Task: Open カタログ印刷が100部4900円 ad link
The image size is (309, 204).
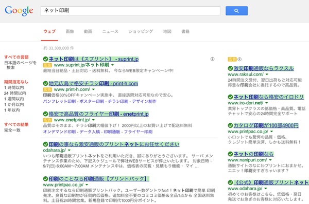Action: (x=266, y=125)
